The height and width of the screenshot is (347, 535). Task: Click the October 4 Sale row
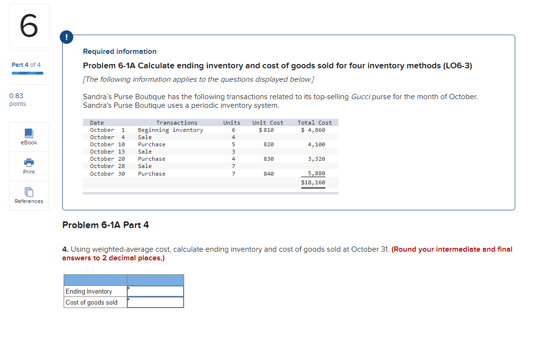pos(211,137)
